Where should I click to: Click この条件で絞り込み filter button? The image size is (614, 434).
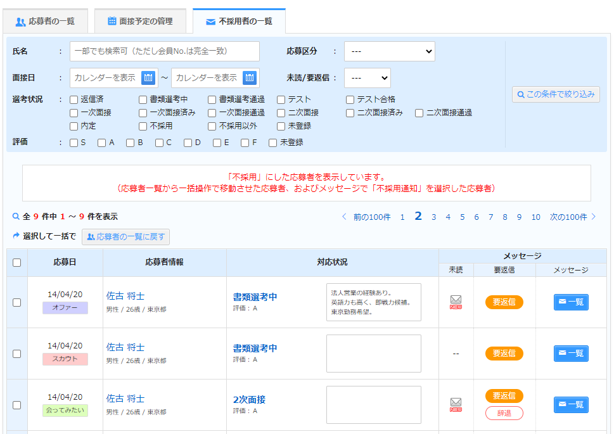pyautogui.click(x=556, y=94)
